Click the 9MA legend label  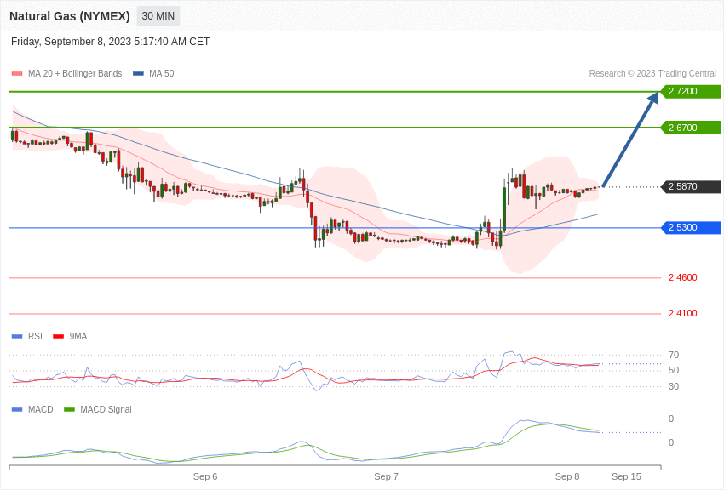[x=78, y=337]
